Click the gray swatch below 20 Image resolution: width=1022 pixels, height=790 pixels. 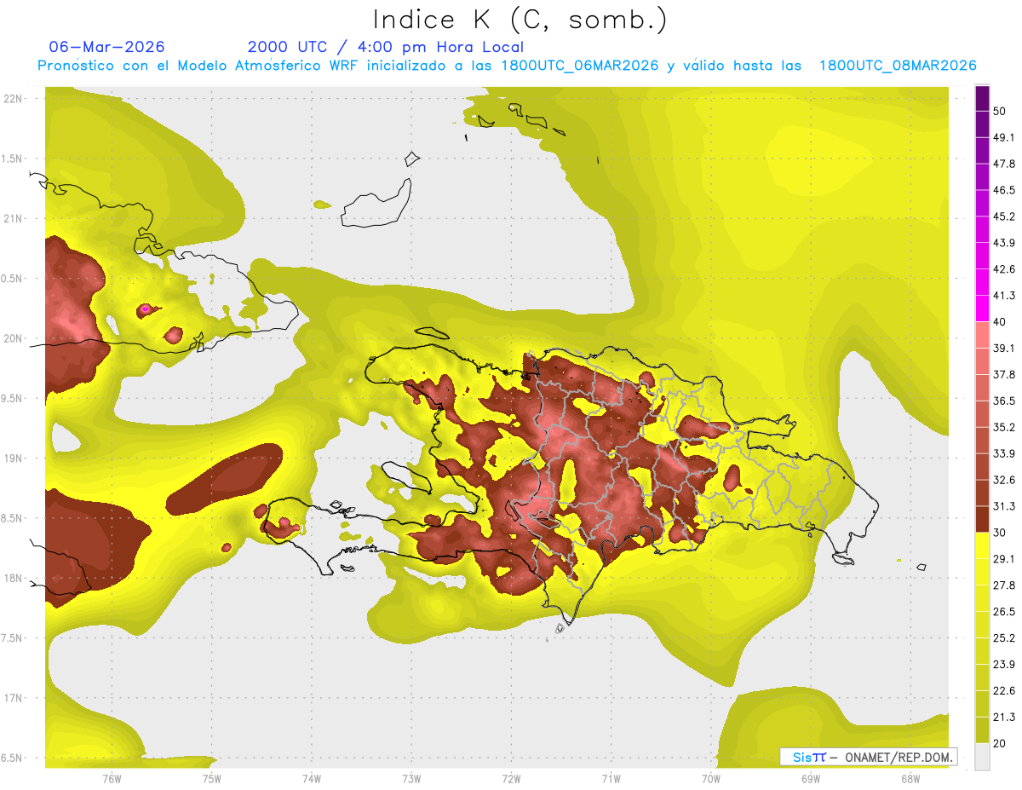point(983,756)
